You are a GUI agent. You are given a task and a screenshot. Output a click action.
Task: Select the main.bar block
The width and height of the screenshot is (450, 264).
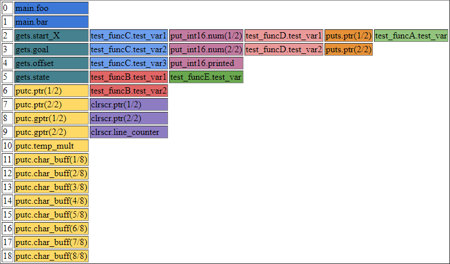pyautogui.click(x=51, y=22)
